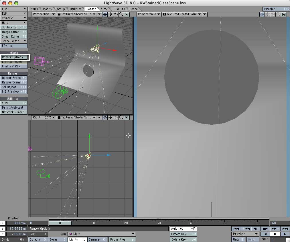Click the X position value field showing 880 mm
290x242 pixels.
(16, 223)
